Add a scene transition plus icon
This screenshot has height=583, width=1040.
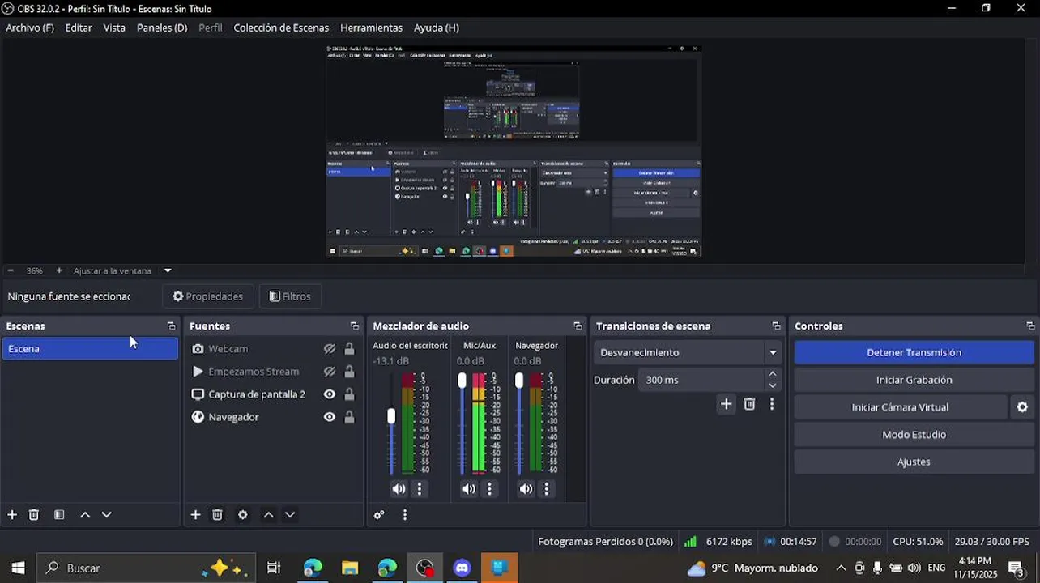[x=727, y=404]
